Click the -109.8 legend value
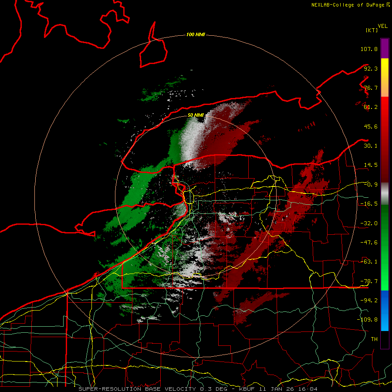The width and height of the screenshot is (392, 392). 367,320
